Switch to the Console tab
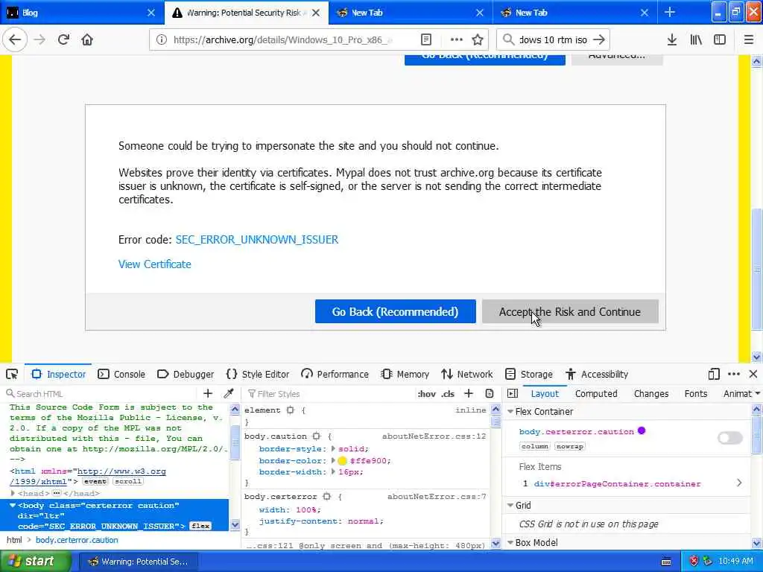Screen dimensions: 763x572 pos(121,374)
